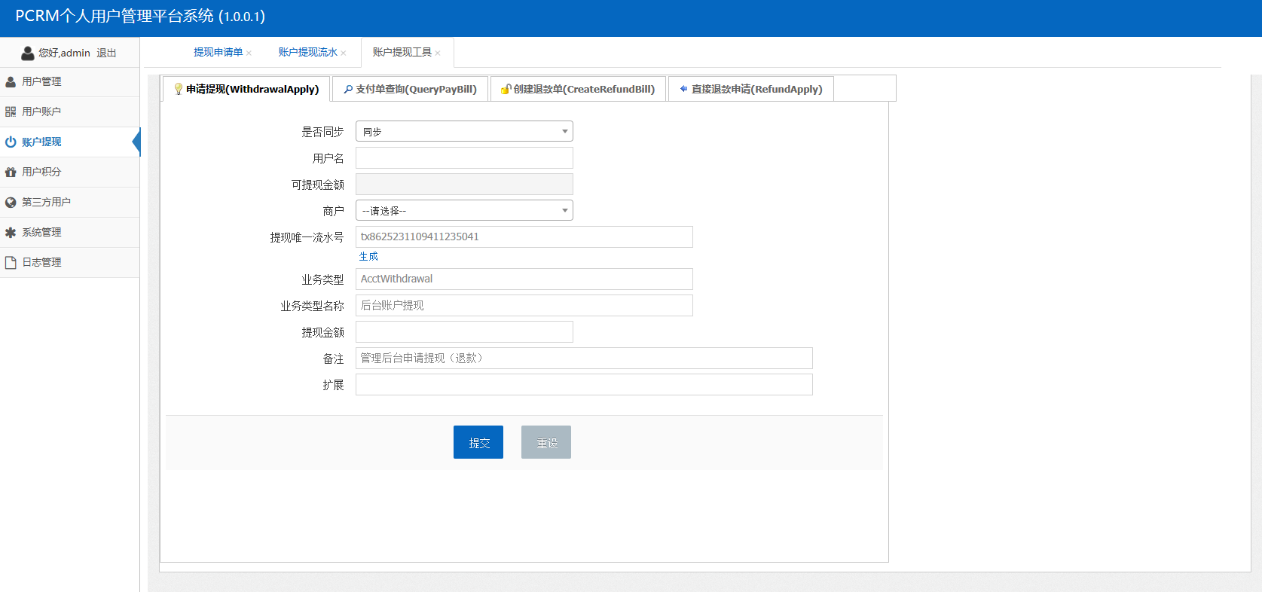Expand the 是否同步 dropdown

464,131
